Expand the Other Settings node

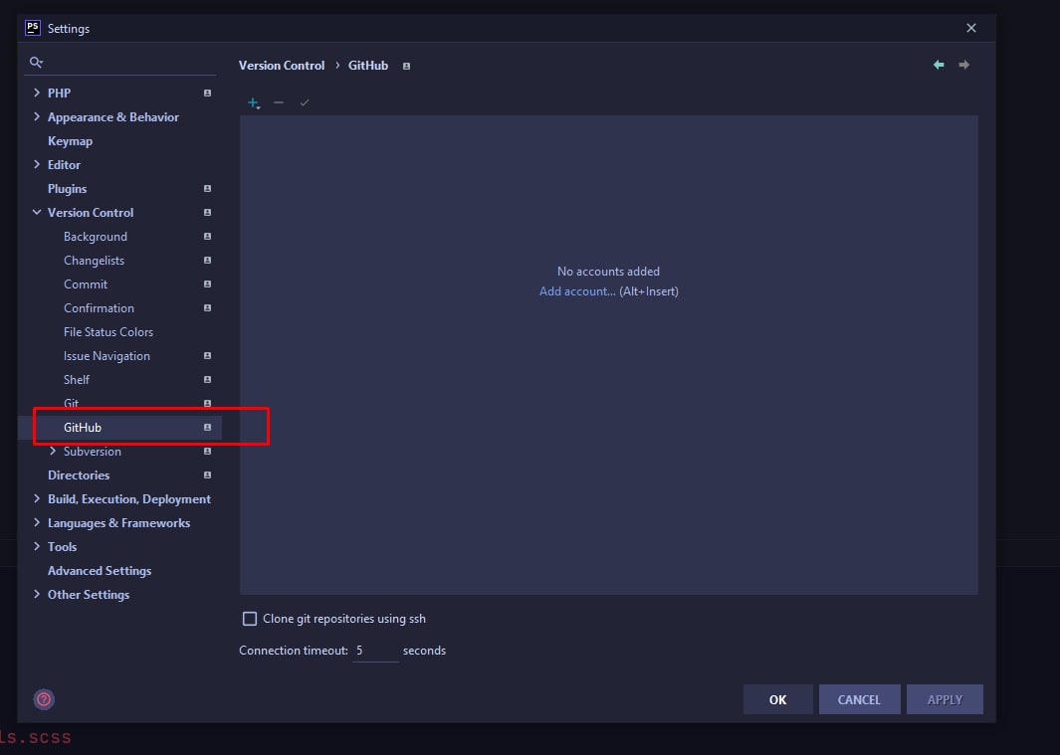[37, 594]
